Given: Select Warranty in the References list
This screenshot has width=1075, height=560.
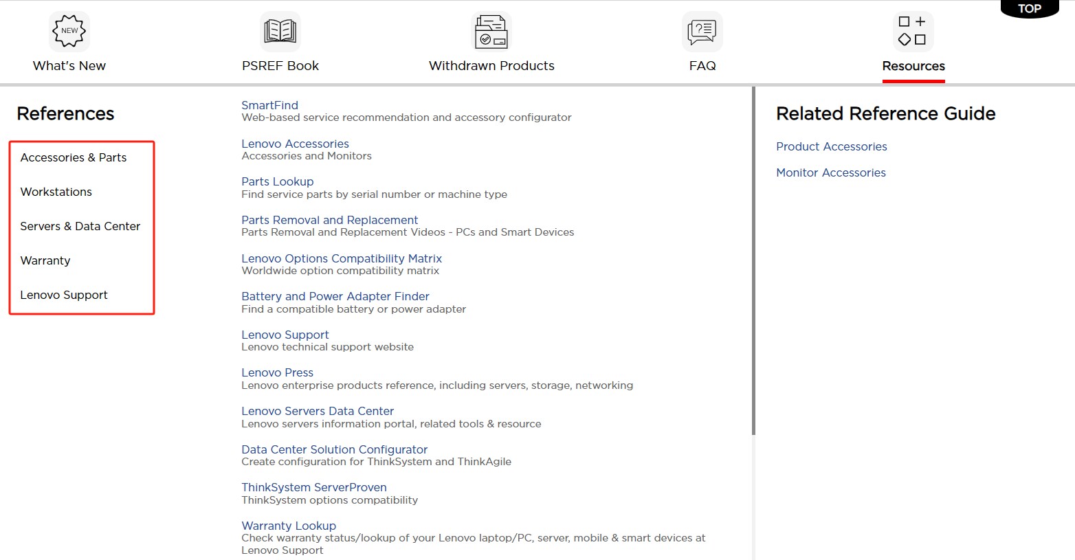Looking at the screenshot, I should pyautogui.click(x=45, y=260).
